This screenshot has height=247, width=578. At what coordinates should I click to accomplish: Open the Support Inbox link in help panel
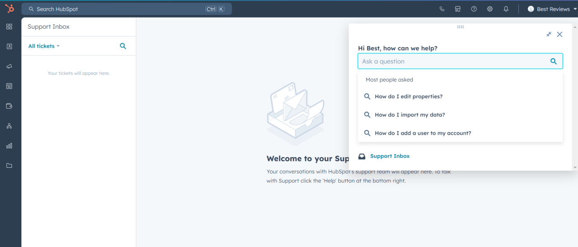point(390,156)
